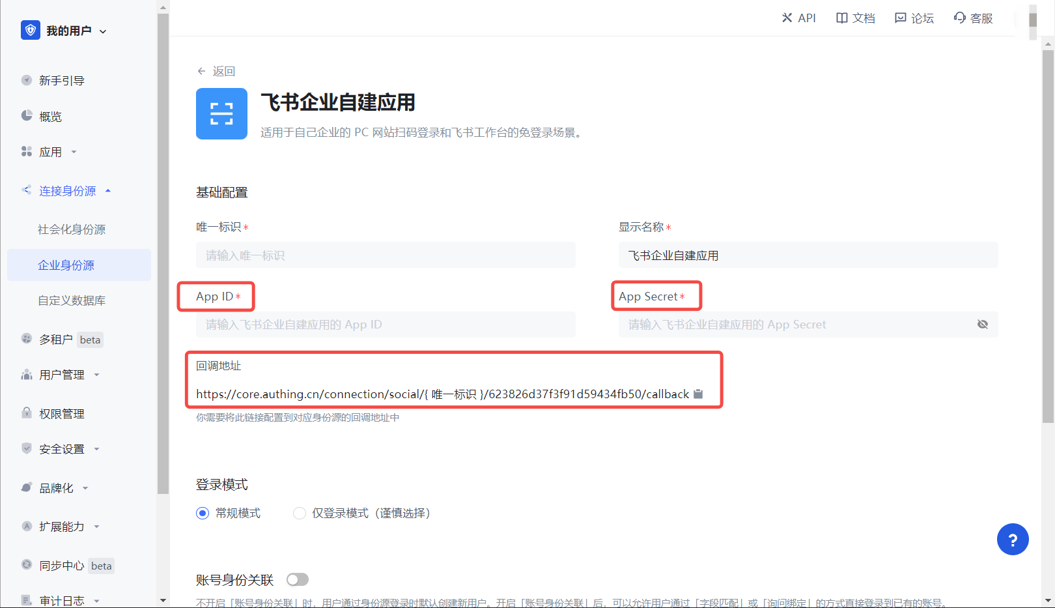
Task: Open 新手引导 in the sidebar
Action: (x=62, y=81)
